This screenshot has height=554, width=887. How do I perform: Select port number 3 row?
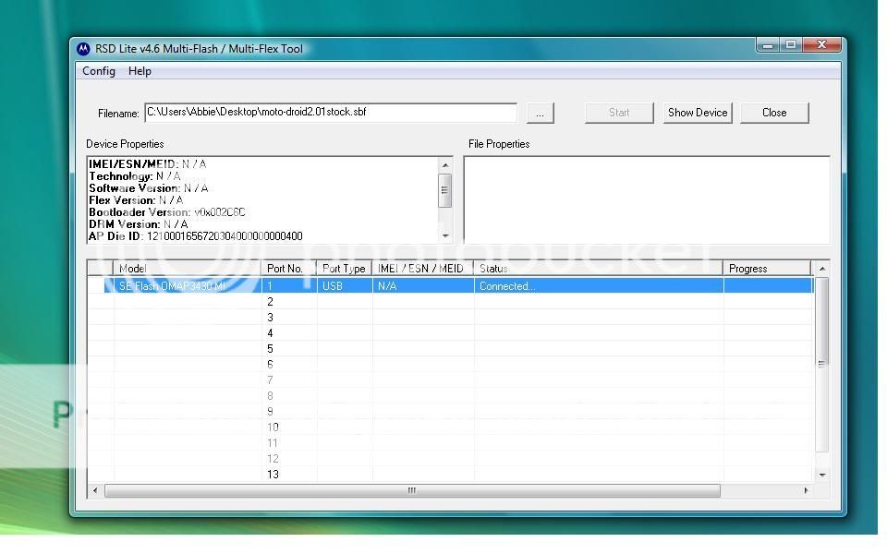(x=451, y=318)
